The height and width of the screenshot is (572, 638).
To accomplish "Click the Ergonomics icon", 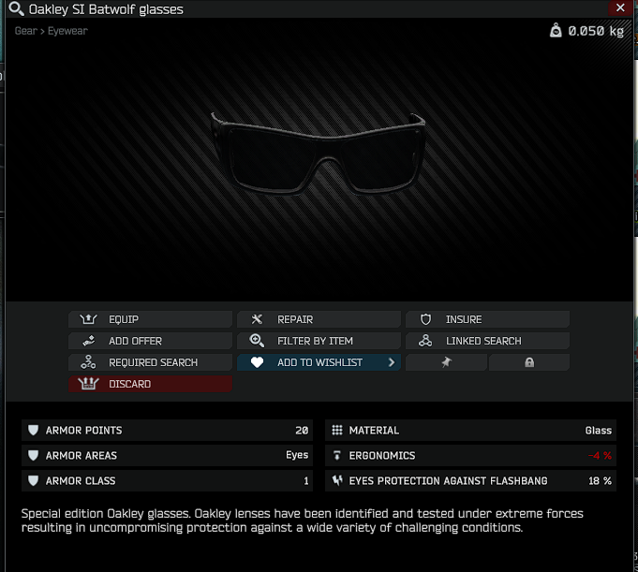I will (x=337, y=455).
